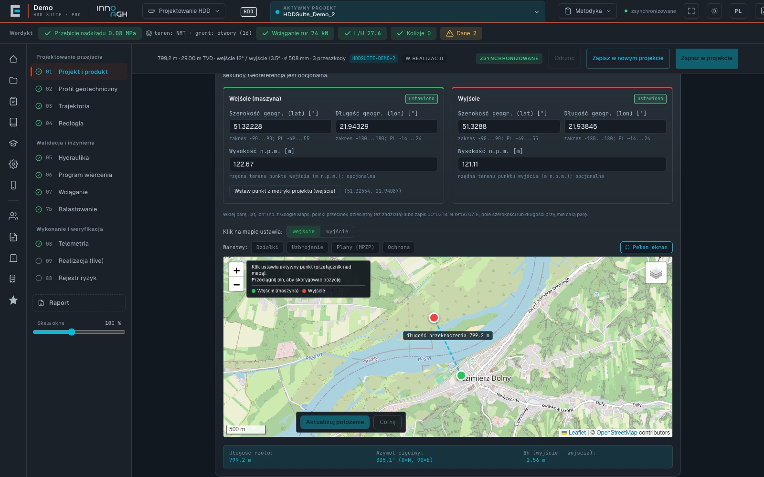The image size is (764, 477).
Task: Expand the active project selector
Action: pyautogui.click(x=408, y=11)
